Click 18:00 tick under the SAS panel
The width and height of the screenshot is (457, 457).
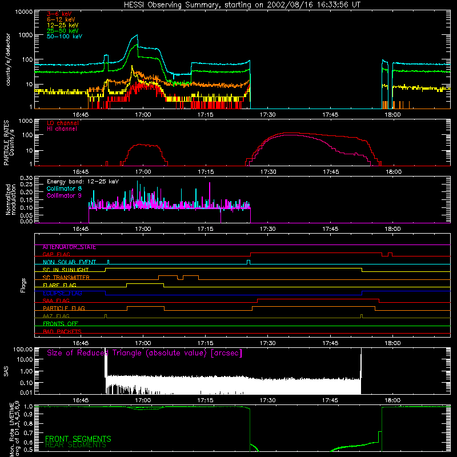[x=392, y=400]
